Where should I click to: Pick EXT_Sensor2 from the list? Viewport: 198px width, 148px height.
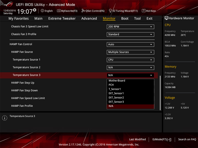(x=130, y=98)
